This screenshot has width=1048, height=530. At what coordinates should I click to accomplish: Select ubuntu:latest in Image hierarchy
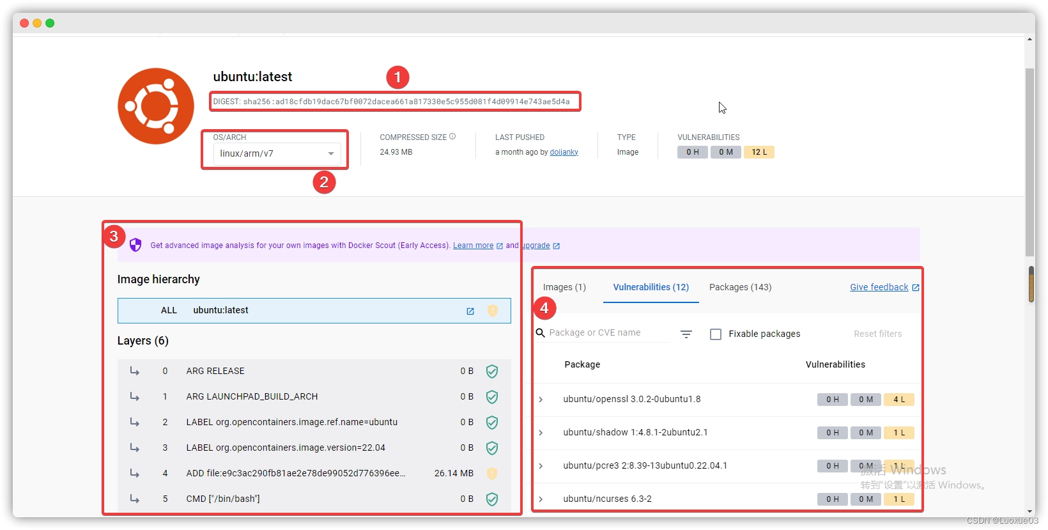[x=314, y=311]
